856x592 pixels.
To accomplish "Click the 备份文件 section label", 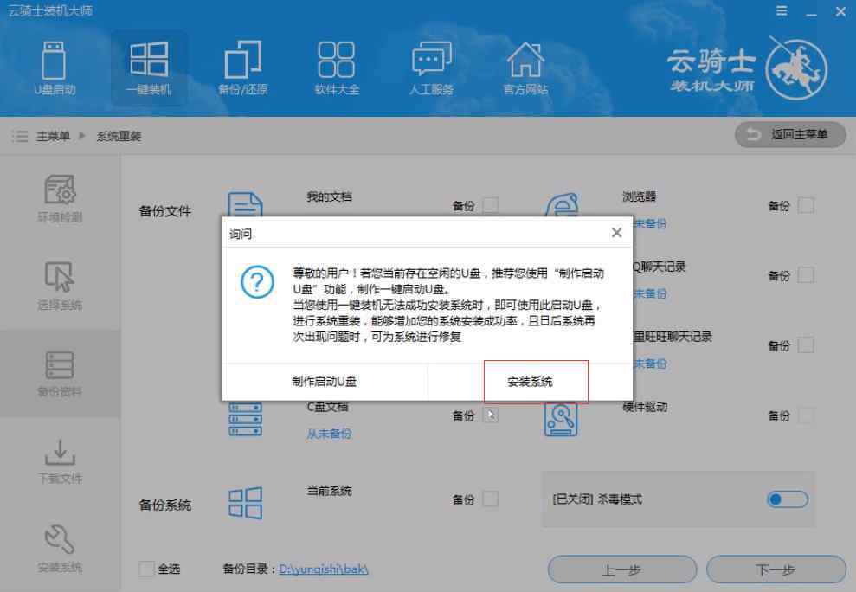I will pyautogui.click(x=164, y=211).
